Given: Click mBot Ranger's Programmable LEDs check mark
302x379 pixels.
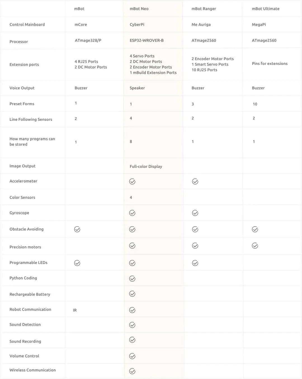Looking at the screenshot, I should coord(195,263).
